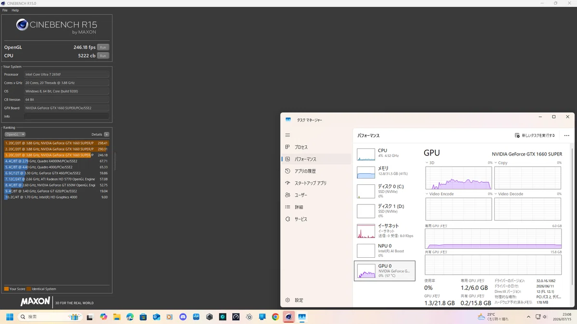Click Windows Start button on taskbar

click(x=10, y=317)
